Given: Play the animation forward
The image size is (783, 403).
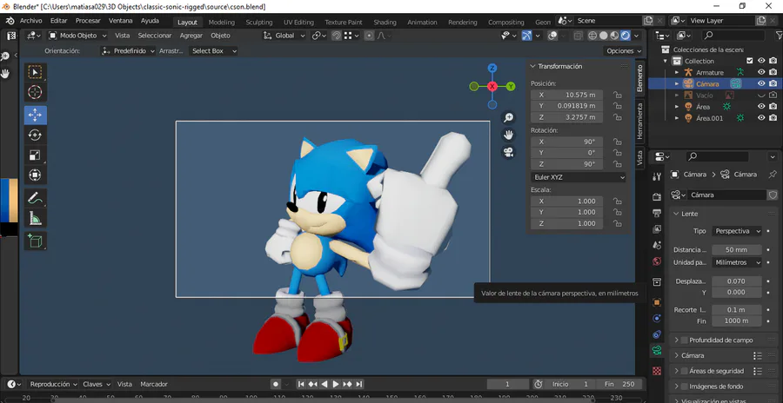Looking at the screenshot, I should pos(336,385).
